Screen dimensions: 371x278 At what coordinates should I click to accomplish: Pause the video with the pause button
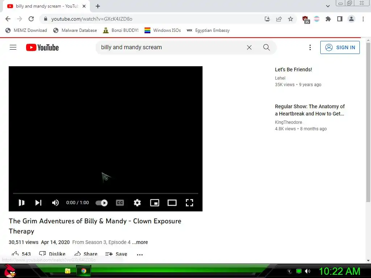pyautogui.click(x=21, y=203)
